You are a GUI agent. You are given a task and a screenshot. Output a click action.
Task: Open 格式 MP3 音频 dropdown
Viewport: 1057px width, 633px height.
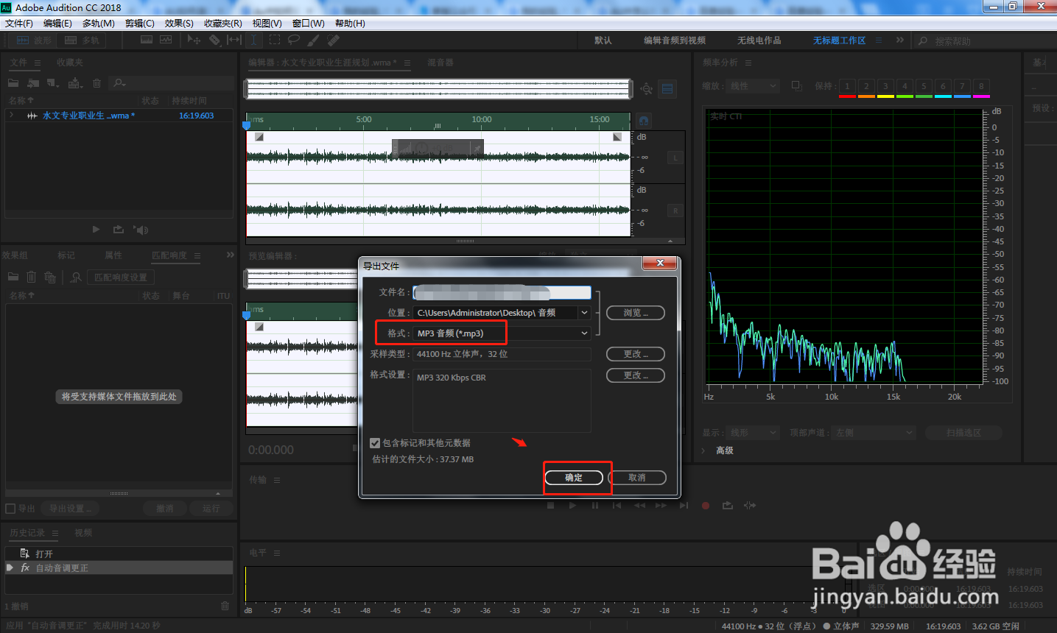[x=502, y=333]
